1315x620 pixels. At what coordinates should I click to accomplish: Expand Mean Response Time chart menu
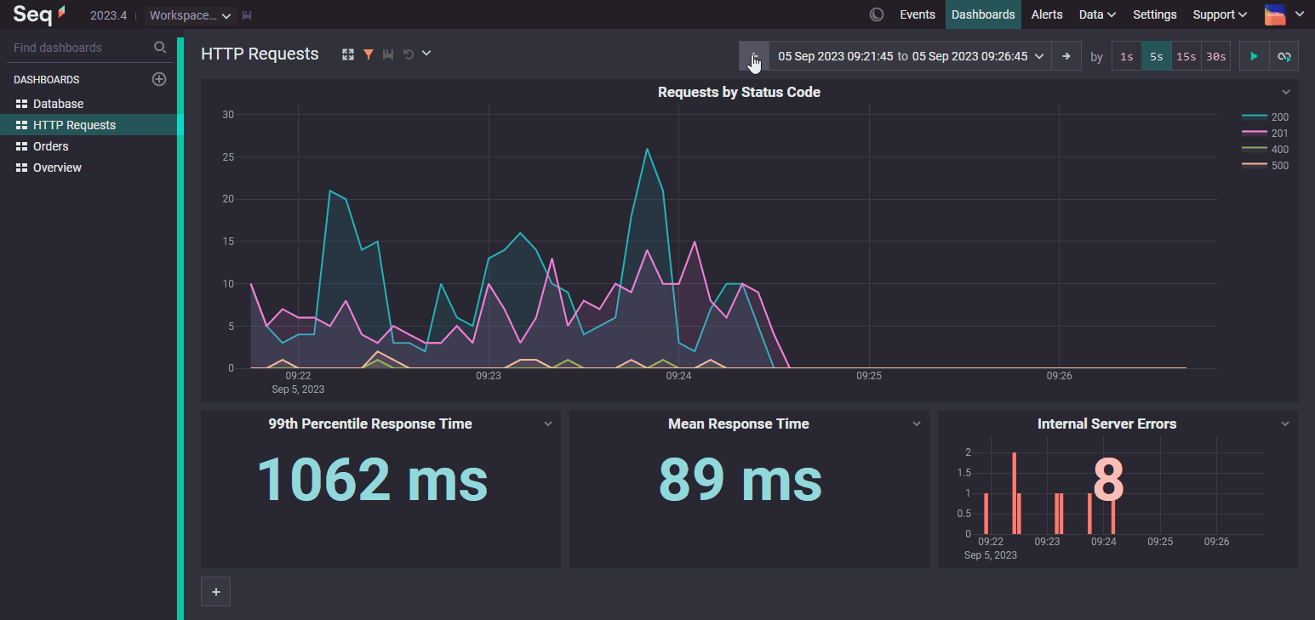coord(917,424)
